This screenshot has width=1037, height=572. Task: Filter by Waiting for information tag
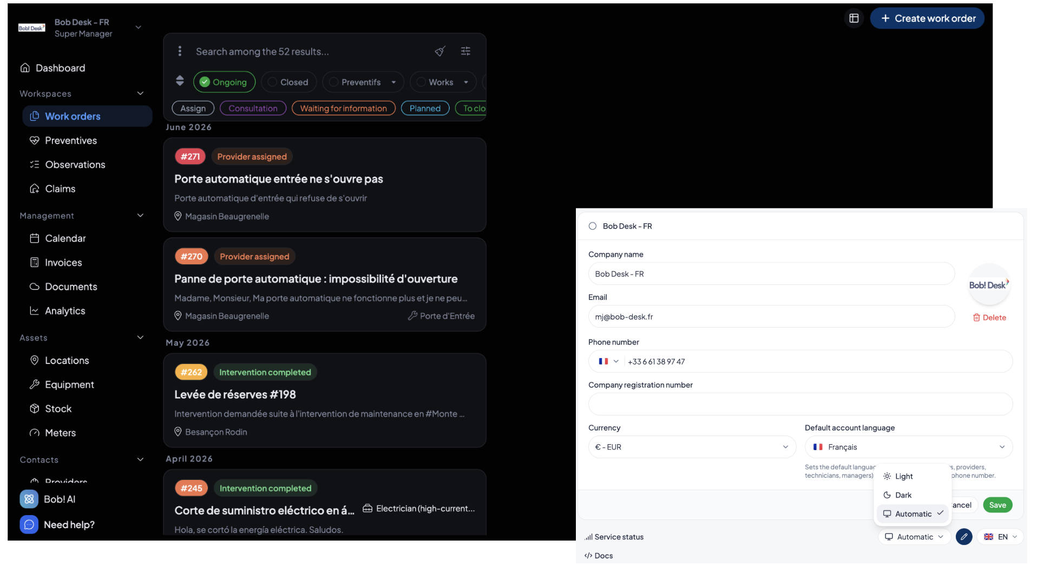click(344, 109)
